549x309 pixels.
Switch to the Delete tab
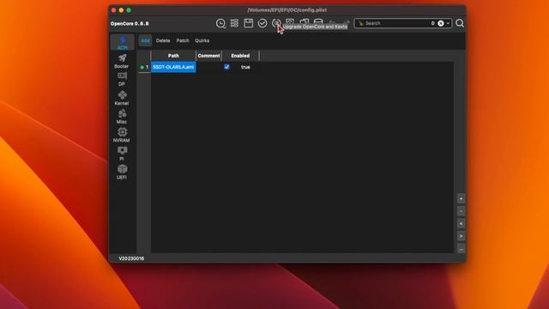[163, 40]
